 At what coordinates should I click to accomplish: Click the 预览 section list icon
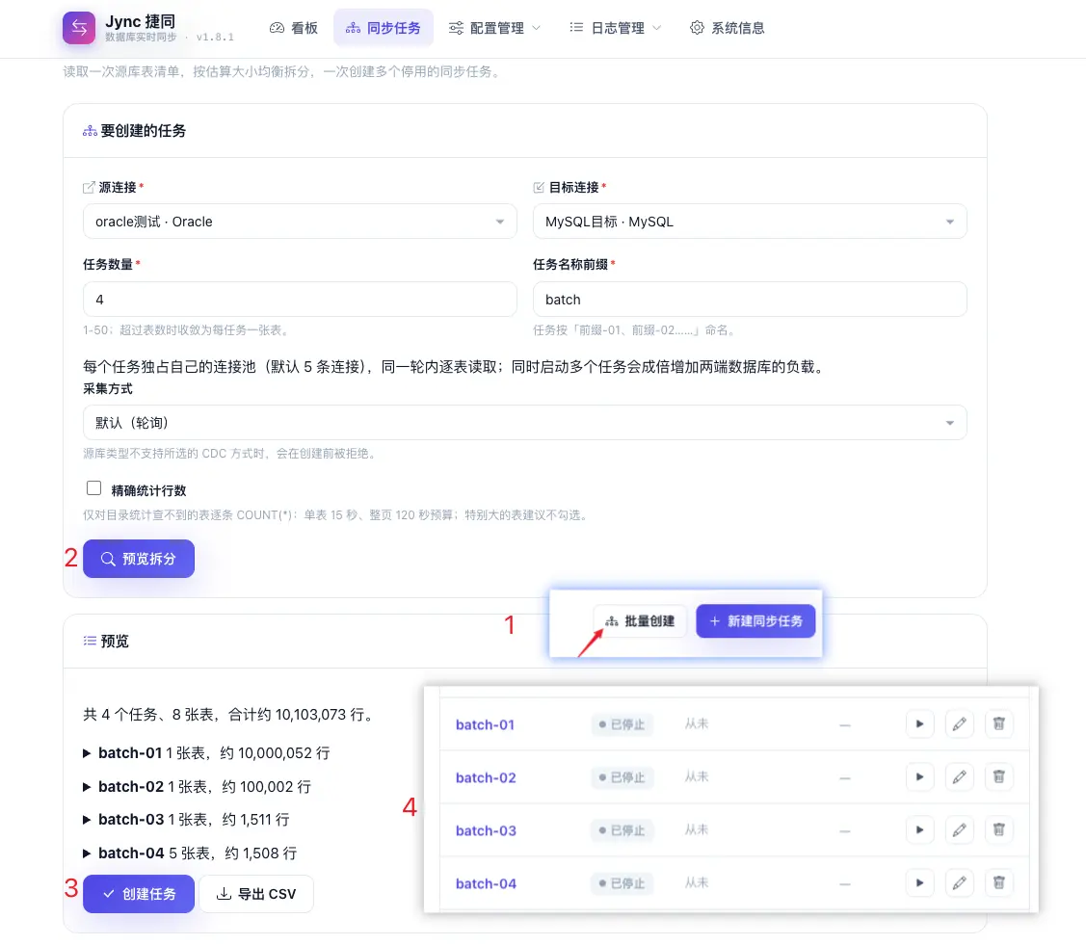pyautogui.click(x=90, y=641)
